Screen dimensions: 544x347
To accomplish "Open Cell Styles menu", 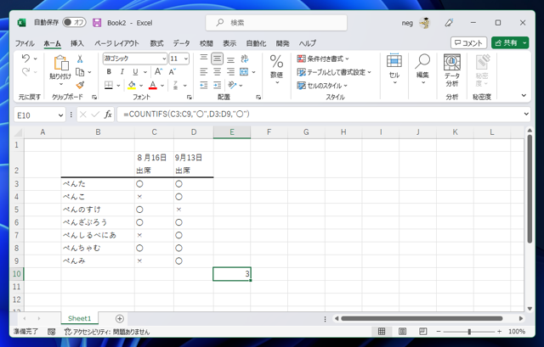I will pos(322,86).
